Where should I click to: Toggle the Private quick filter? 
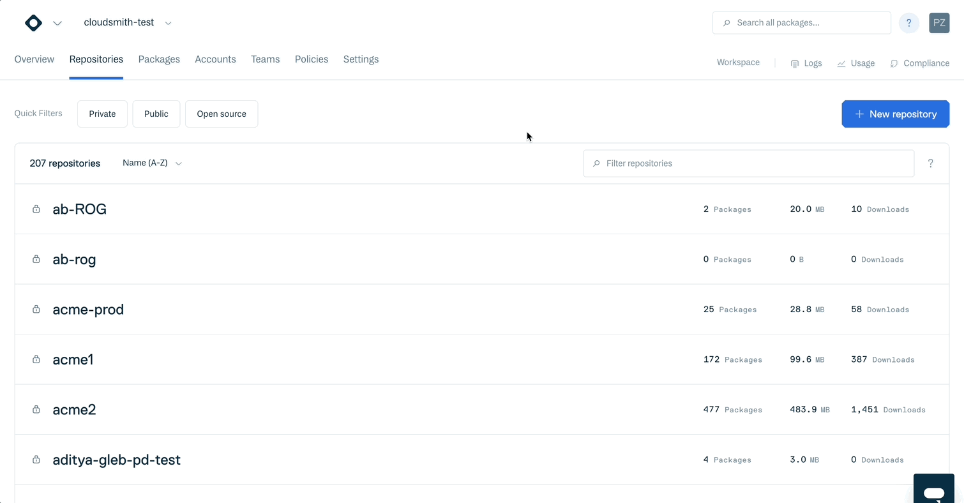click(102, 114)
